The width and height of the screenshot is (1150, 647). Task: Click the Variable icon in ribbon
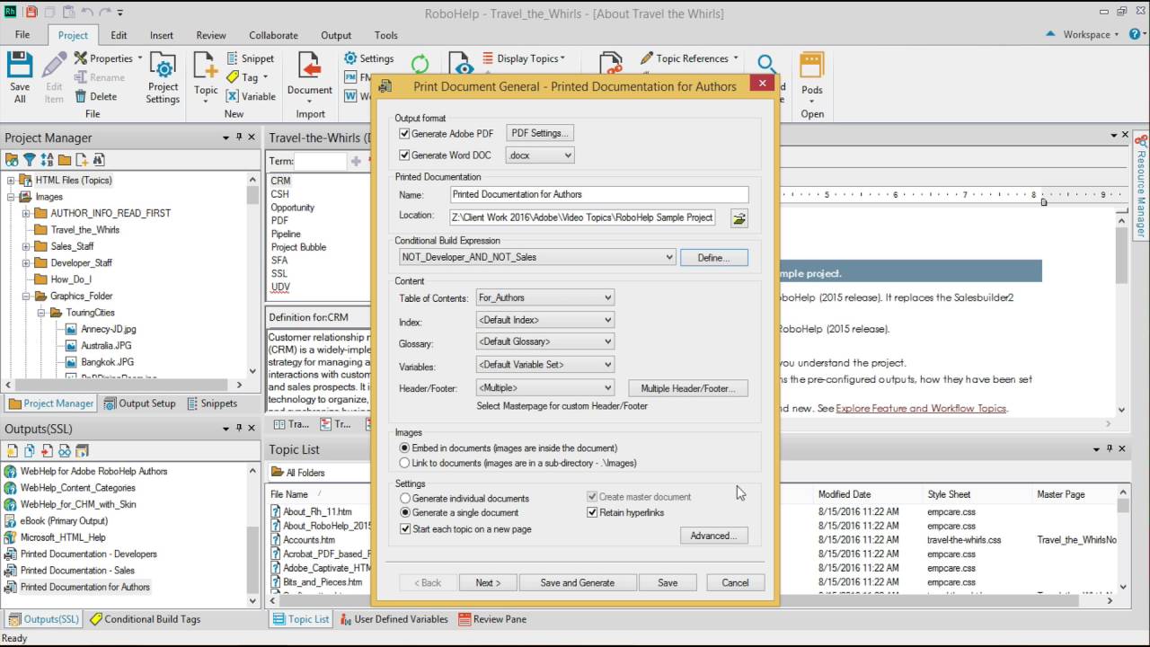tap(233, 96)
